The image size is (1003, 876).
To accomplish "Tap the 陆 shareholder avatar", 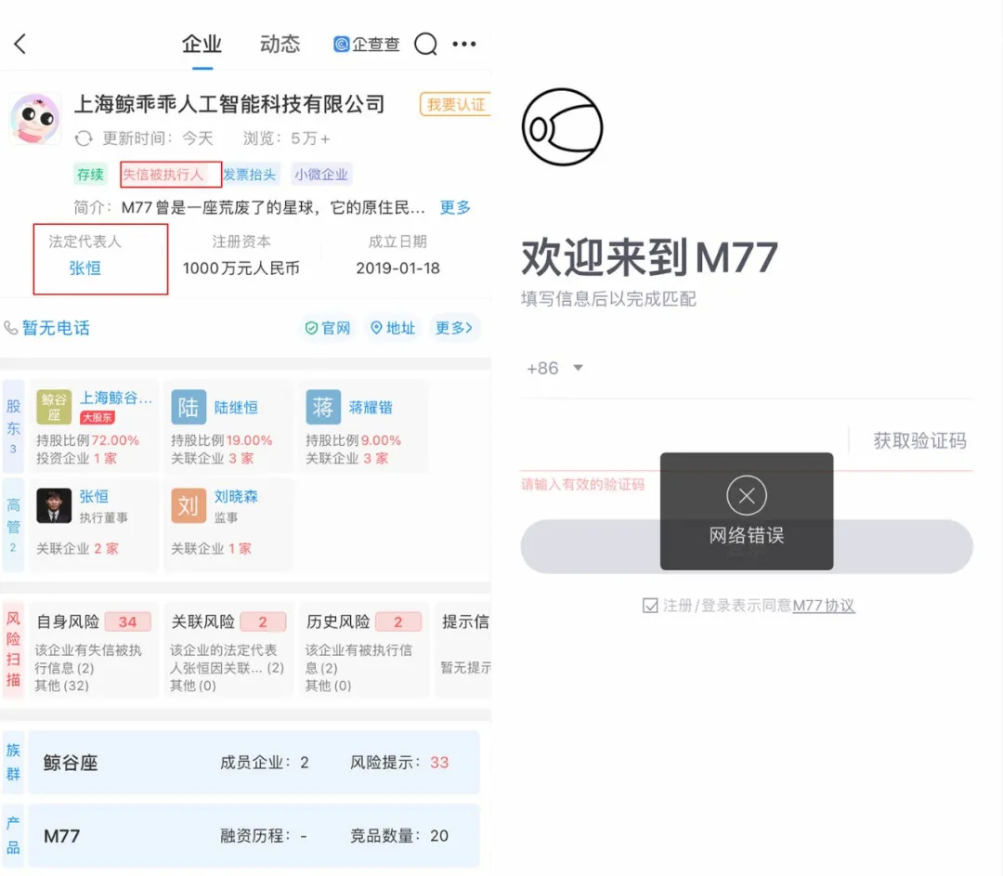I will point(189,407).
